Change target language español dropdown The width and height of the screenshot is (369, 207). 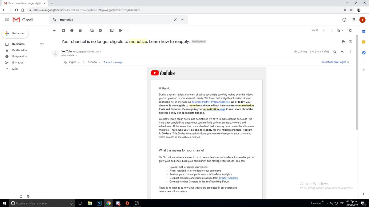94,62
